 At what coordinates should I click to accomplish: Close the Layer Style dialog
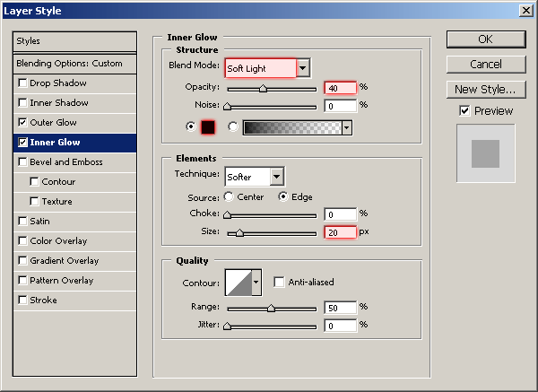click(525, 10)
